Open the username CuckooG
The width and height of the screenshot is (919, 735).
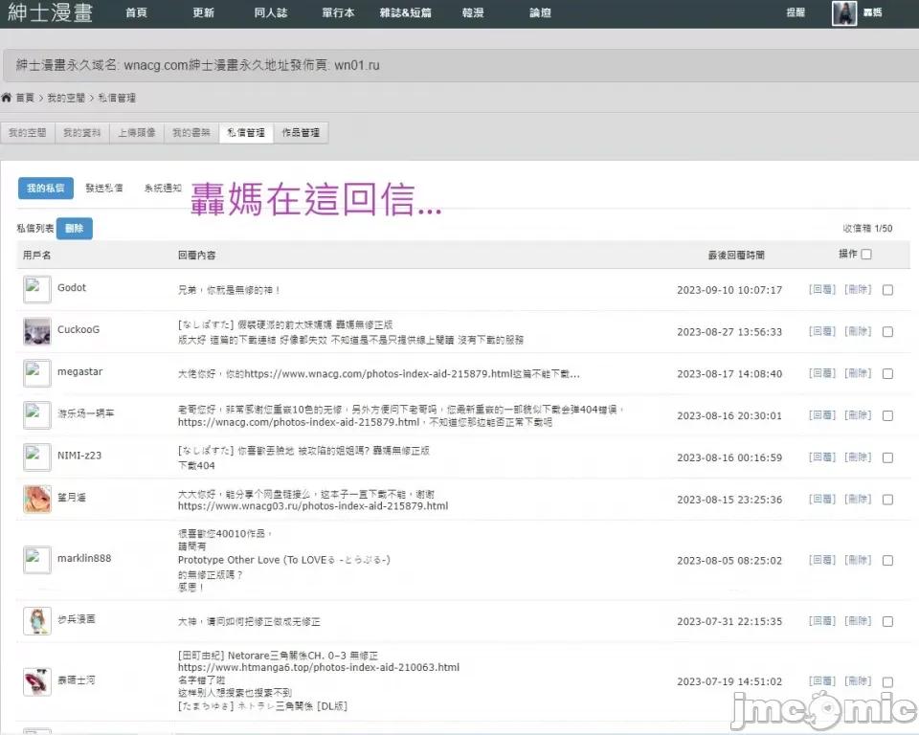tap(78, 329)
